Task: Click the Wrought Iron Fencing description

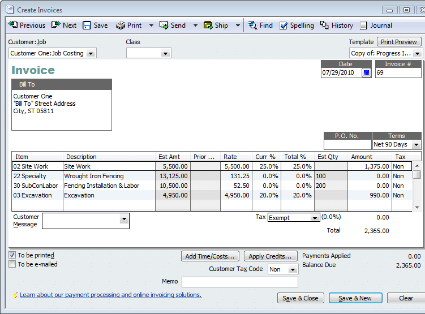Action: point(94,176)
